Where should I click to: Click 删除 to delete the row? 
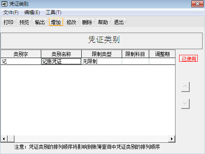pos(87,22)
